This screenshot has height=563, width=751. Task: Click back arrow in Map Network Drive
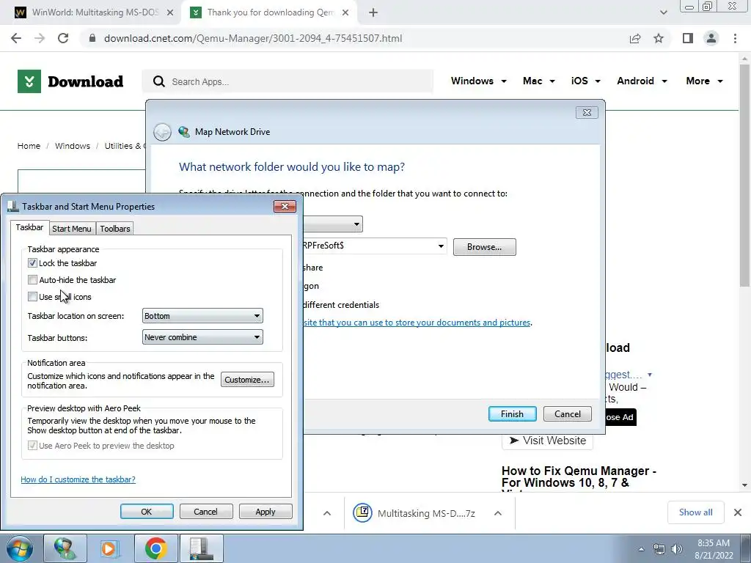tap(162, 132)
